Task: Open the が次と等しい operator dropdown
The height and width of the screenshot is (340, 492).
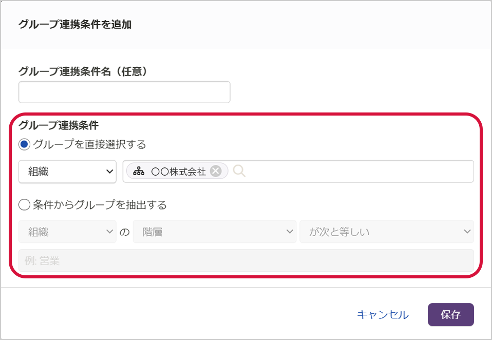Action: 387,232
